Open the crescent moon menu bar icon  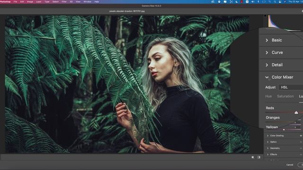coord(237,2)
